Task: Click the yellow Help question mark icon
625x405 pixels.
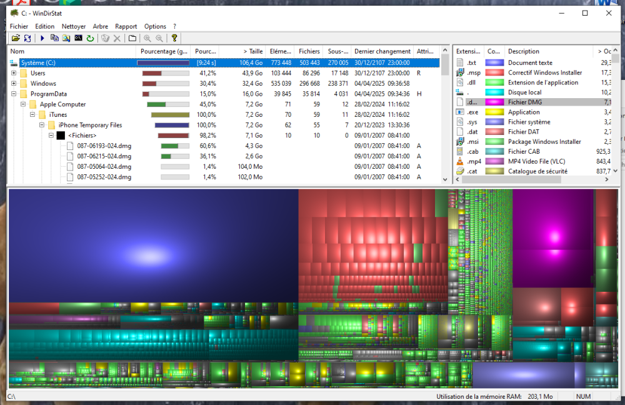Action: click(174, 38)
